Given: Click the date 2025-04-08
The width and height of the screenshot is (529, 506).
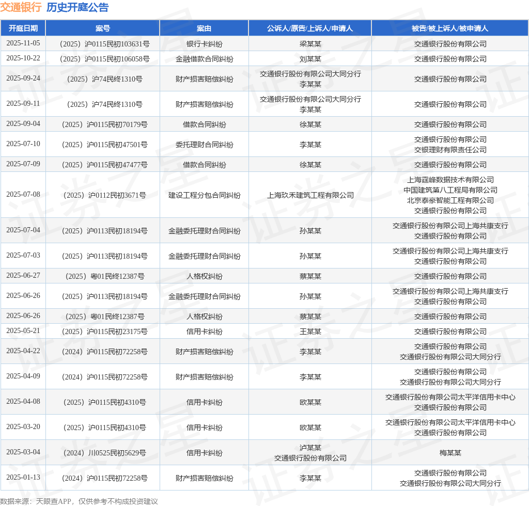Looking at the screenshot, I should [23, 402].
